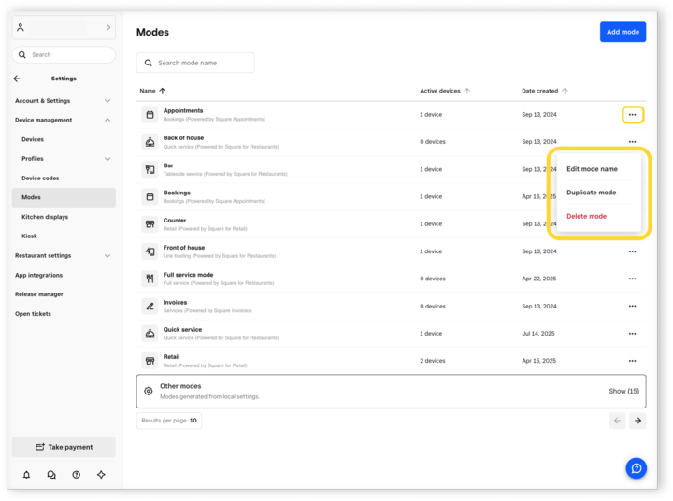673x501 pixels.
Task: Open options menu for Full service mode row
Action: coord(632,279)
